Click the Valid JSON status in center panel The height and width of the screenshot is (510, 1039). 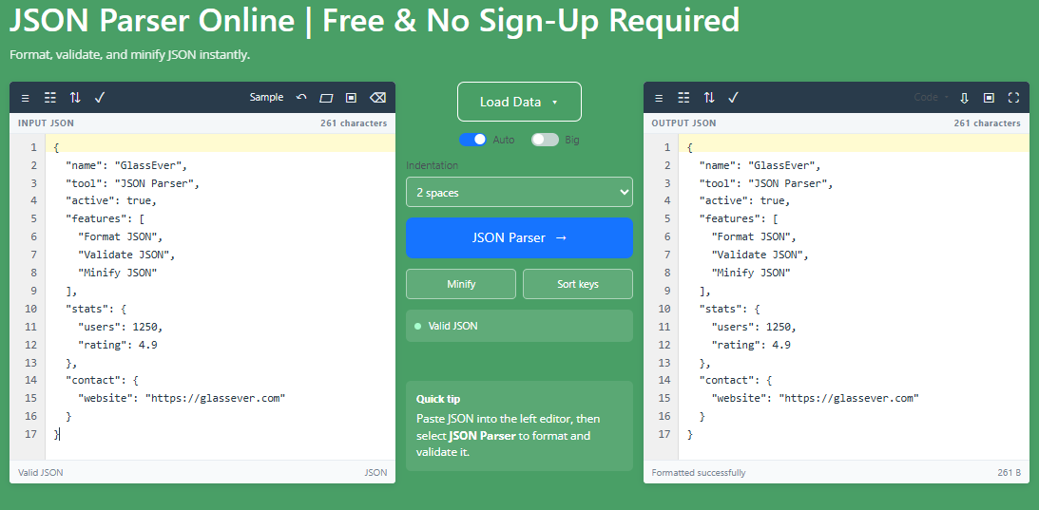519,326
